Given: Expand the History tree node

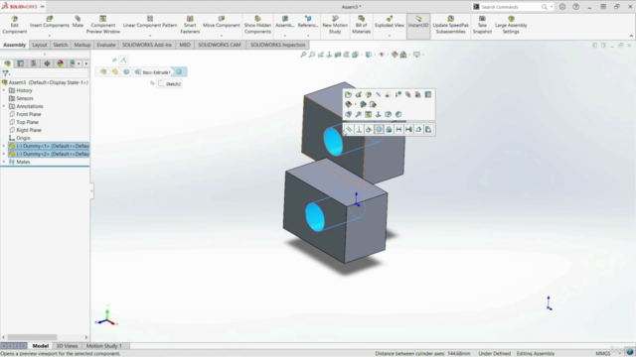Looking at the screenshot, I should click(4, 90).
